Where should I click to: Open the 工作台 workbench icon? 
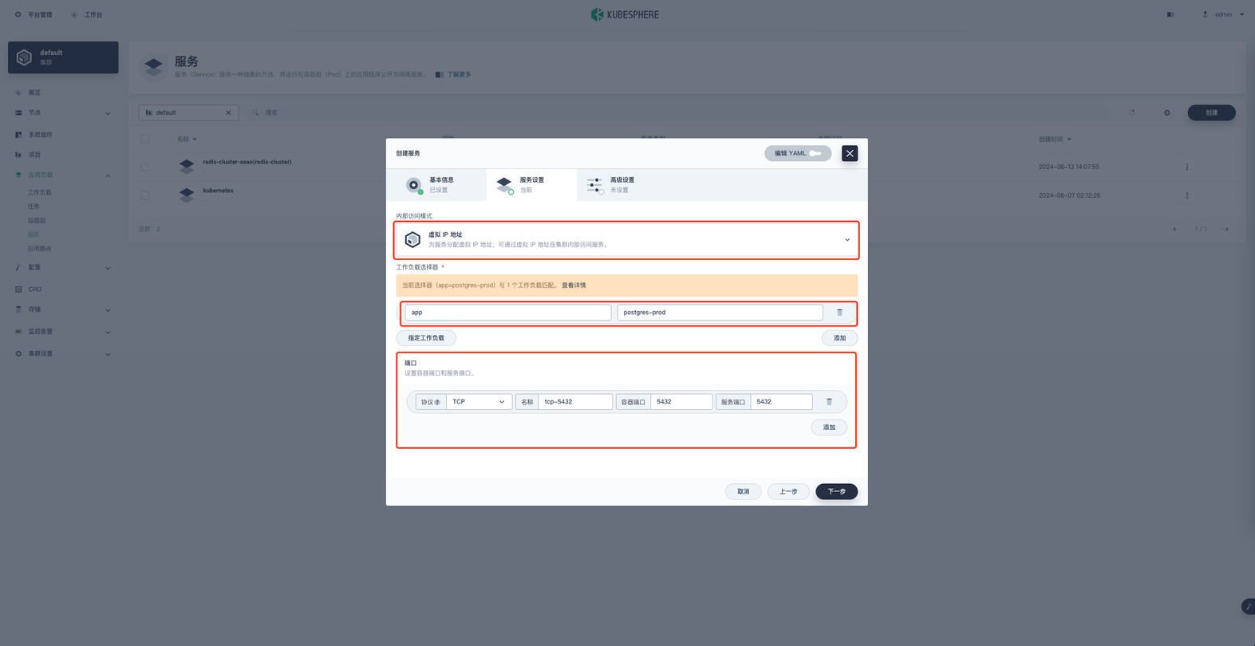coord(74,14)
